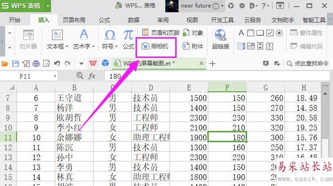Click the red WPS W icon

(93, 63)
